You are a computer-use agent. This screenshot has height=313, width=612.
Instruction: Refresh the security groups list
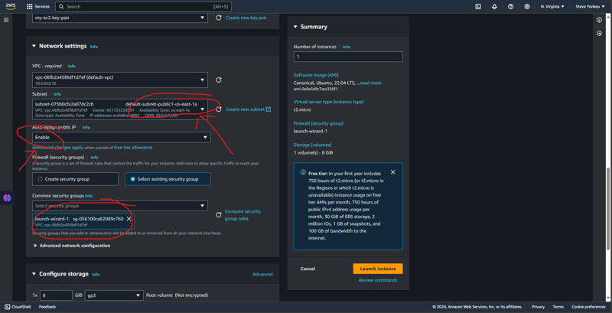[219, 214]
